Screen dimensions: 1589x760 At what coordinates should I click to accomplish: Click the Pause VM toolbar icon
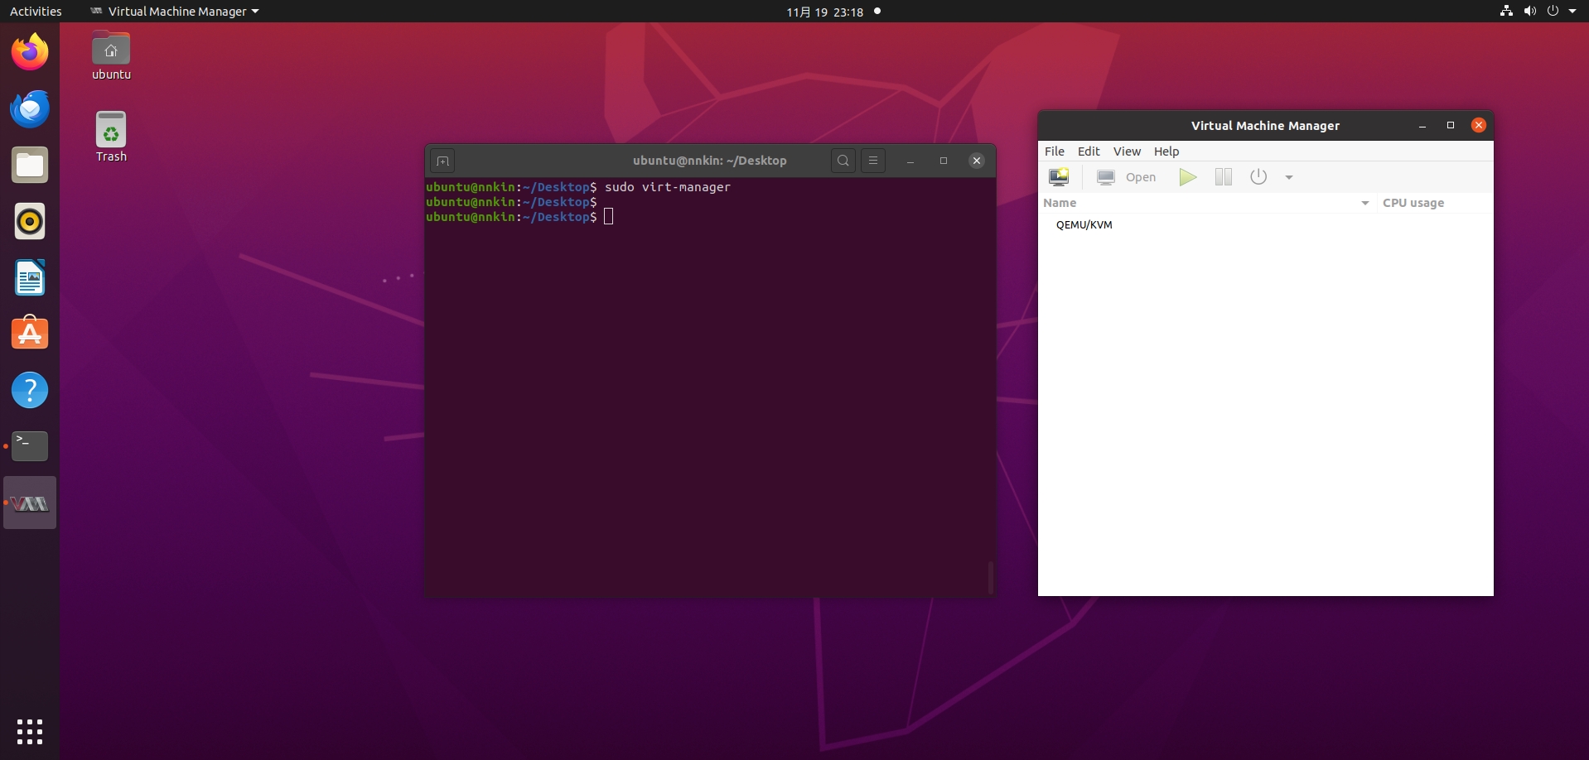(1223, 177)
